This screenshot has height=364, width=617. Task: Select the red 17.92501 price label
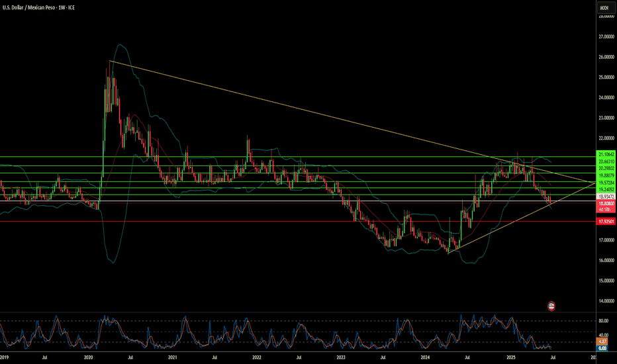click(606, 222)
